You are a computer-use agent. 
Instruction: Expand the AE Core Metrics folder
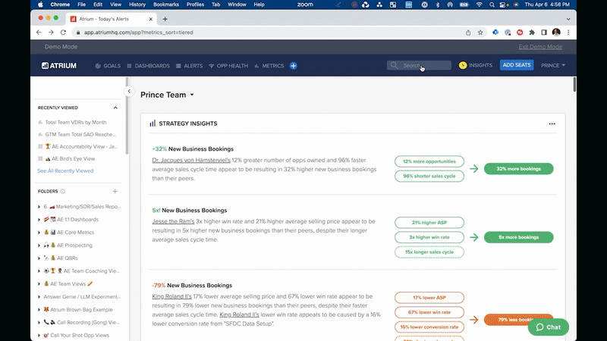39,233
